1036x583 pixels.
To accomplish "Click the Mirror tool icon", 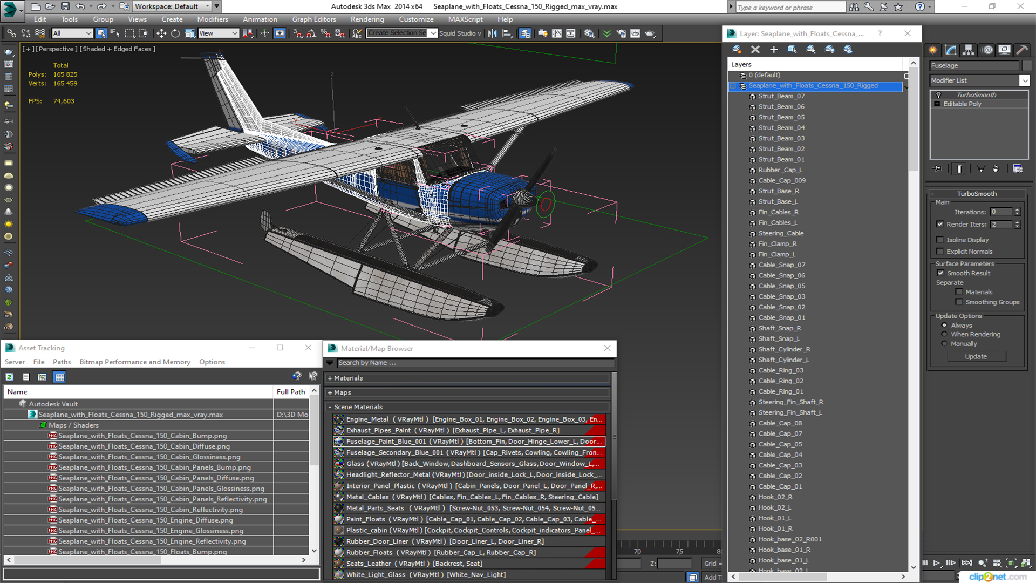I will (493, 33).
